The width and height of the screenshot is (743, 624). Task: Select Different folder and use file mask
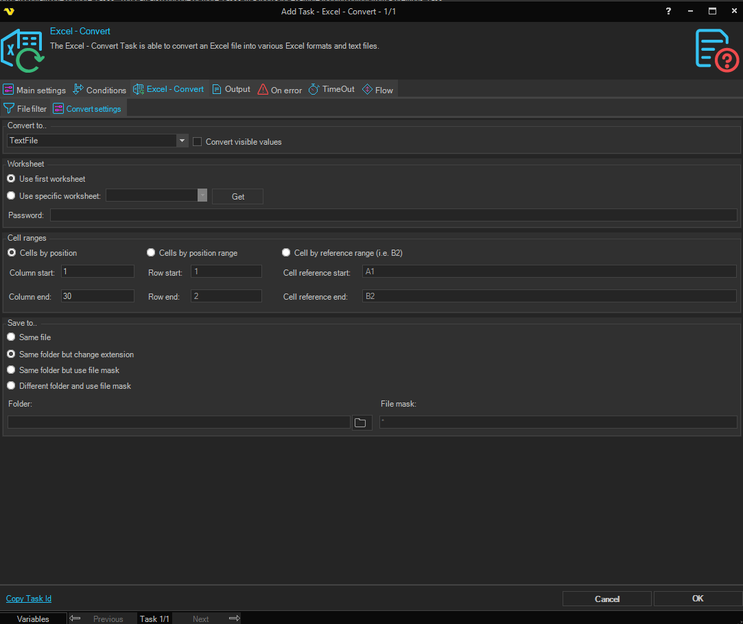tap(11, 386)
